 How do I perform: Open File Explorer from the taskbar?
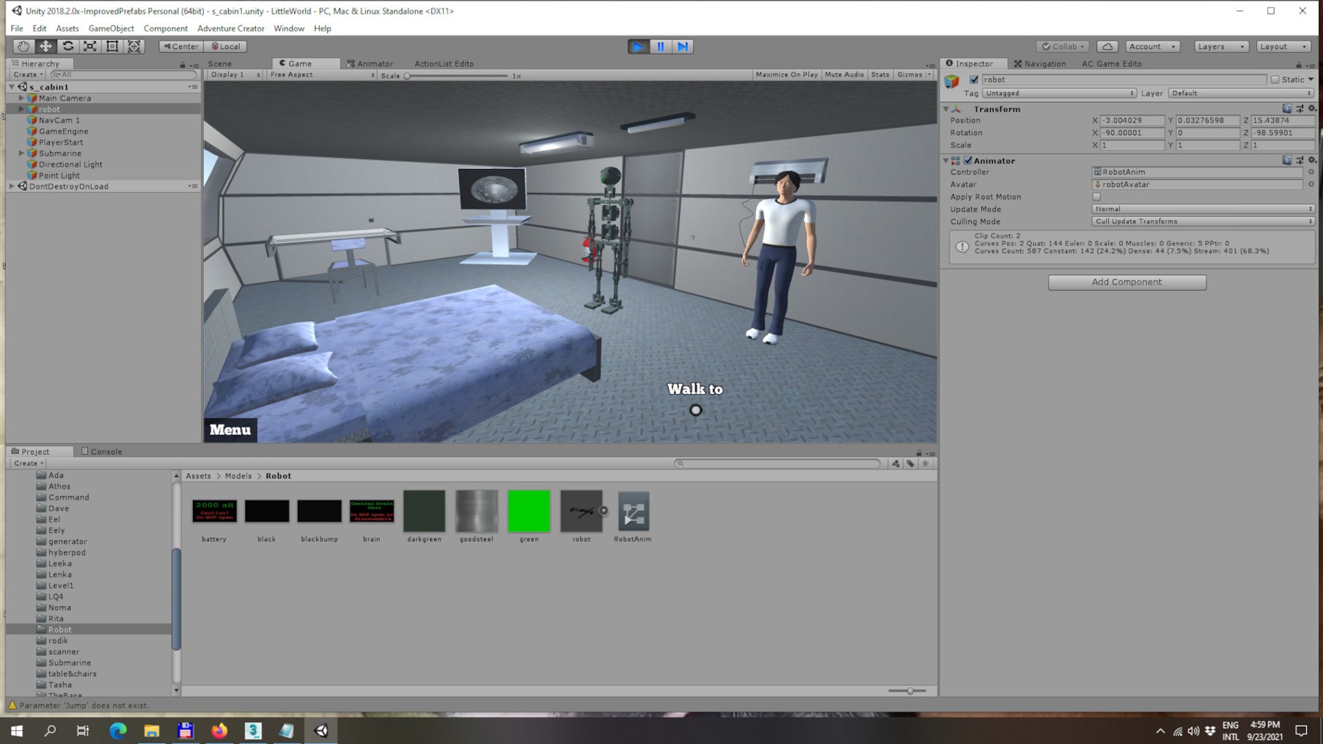coord(152,730)
